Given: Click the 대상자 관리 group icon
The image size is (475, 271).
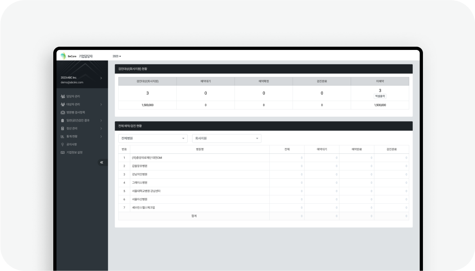Looking at the screenshot, I should point(63,104).
